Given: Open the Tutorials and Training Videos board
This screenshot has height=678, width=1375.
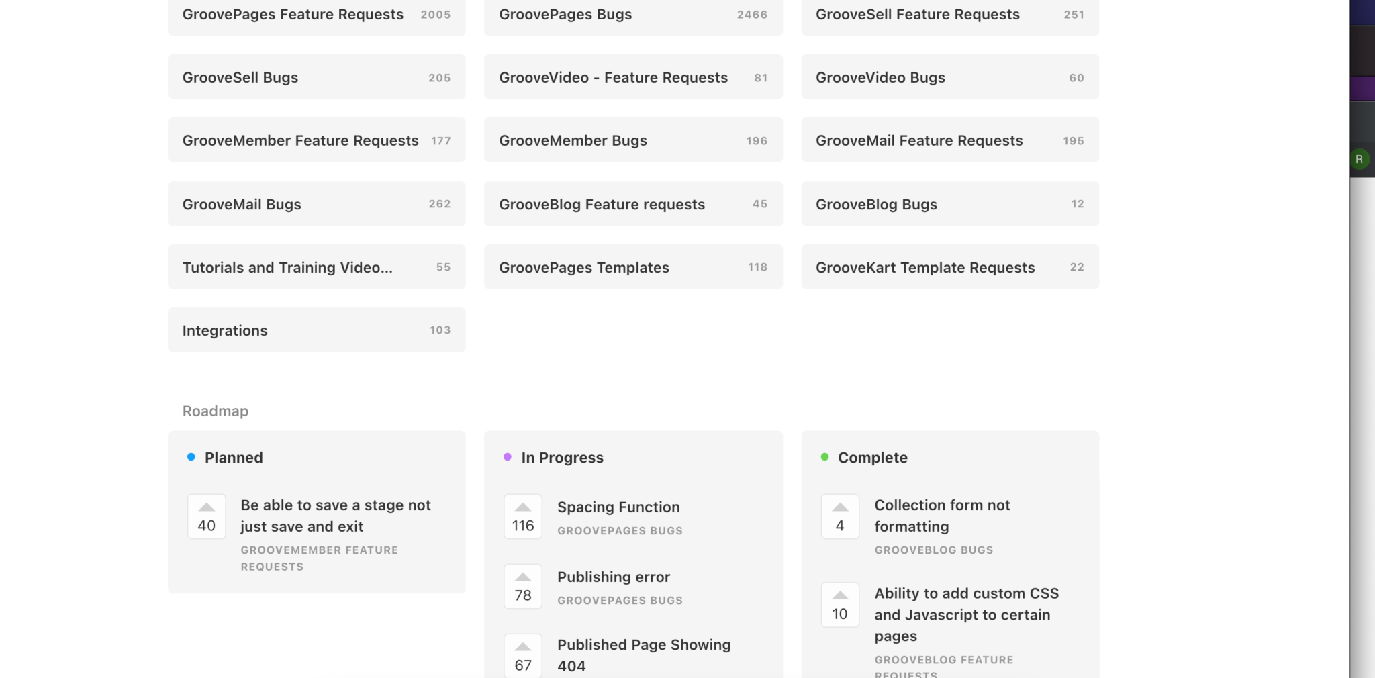Looking at the screenshot, I should click(x=316, y=267).
